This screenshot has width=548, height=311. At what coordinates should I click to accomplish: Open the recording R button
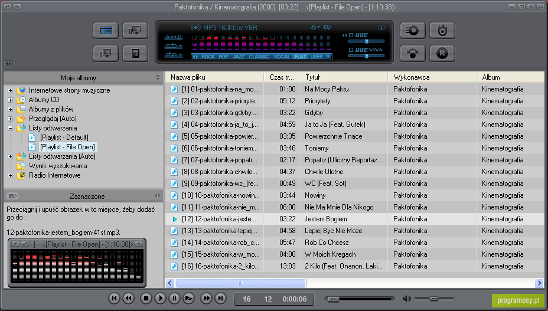coord(442,54)
